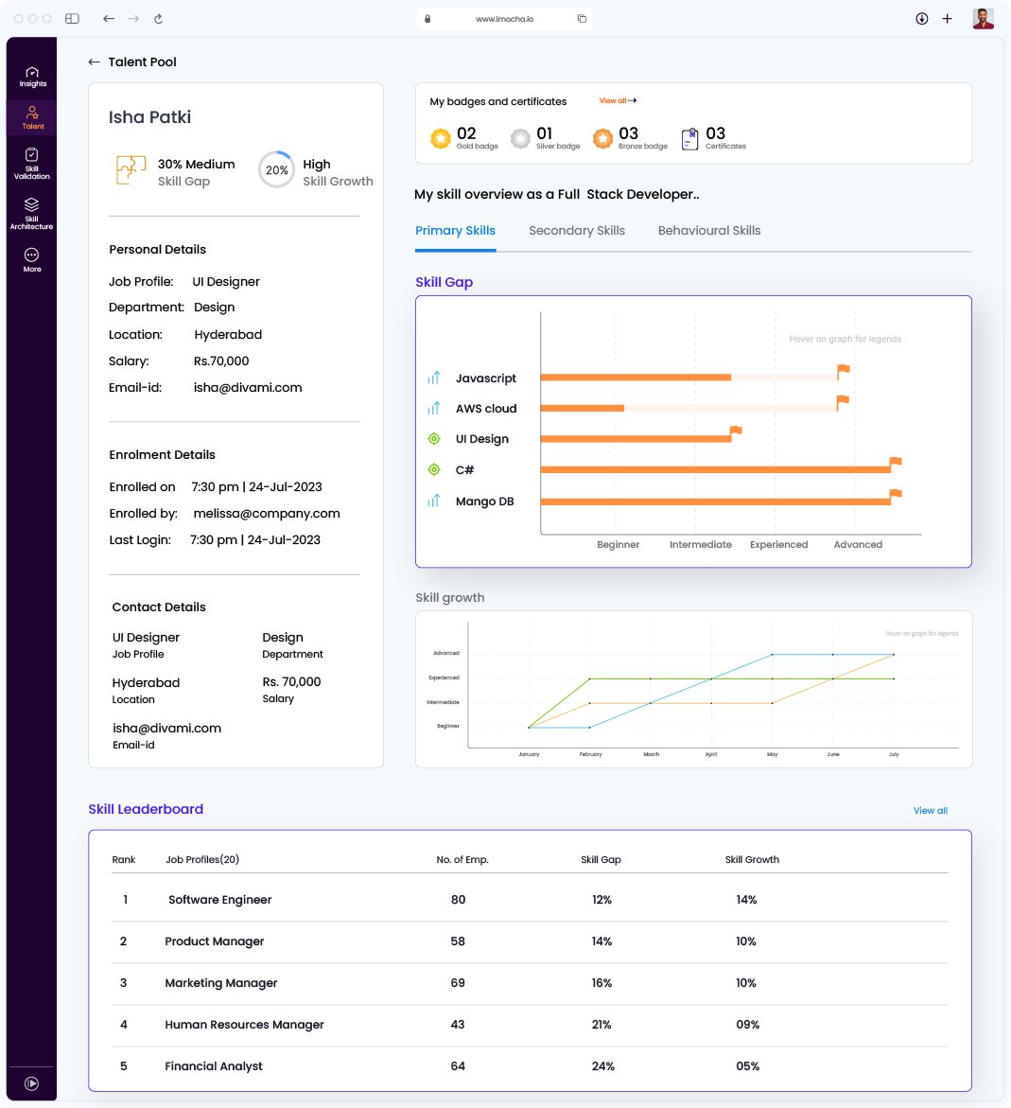The height and width of the screenshot is (1108, 1011).
Task: Click the growth icon beside Mango DB
Action: click(x=434, y=501)
